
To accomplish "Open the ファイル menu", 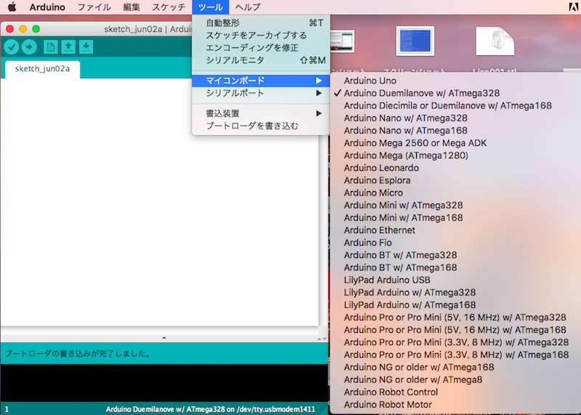I will click(x=94, y=7).
